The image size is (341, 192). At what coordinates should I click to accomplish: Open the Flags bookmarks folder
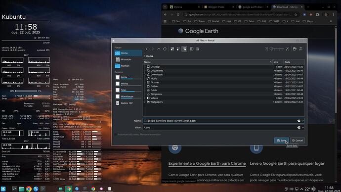click(x=307, y=21)
